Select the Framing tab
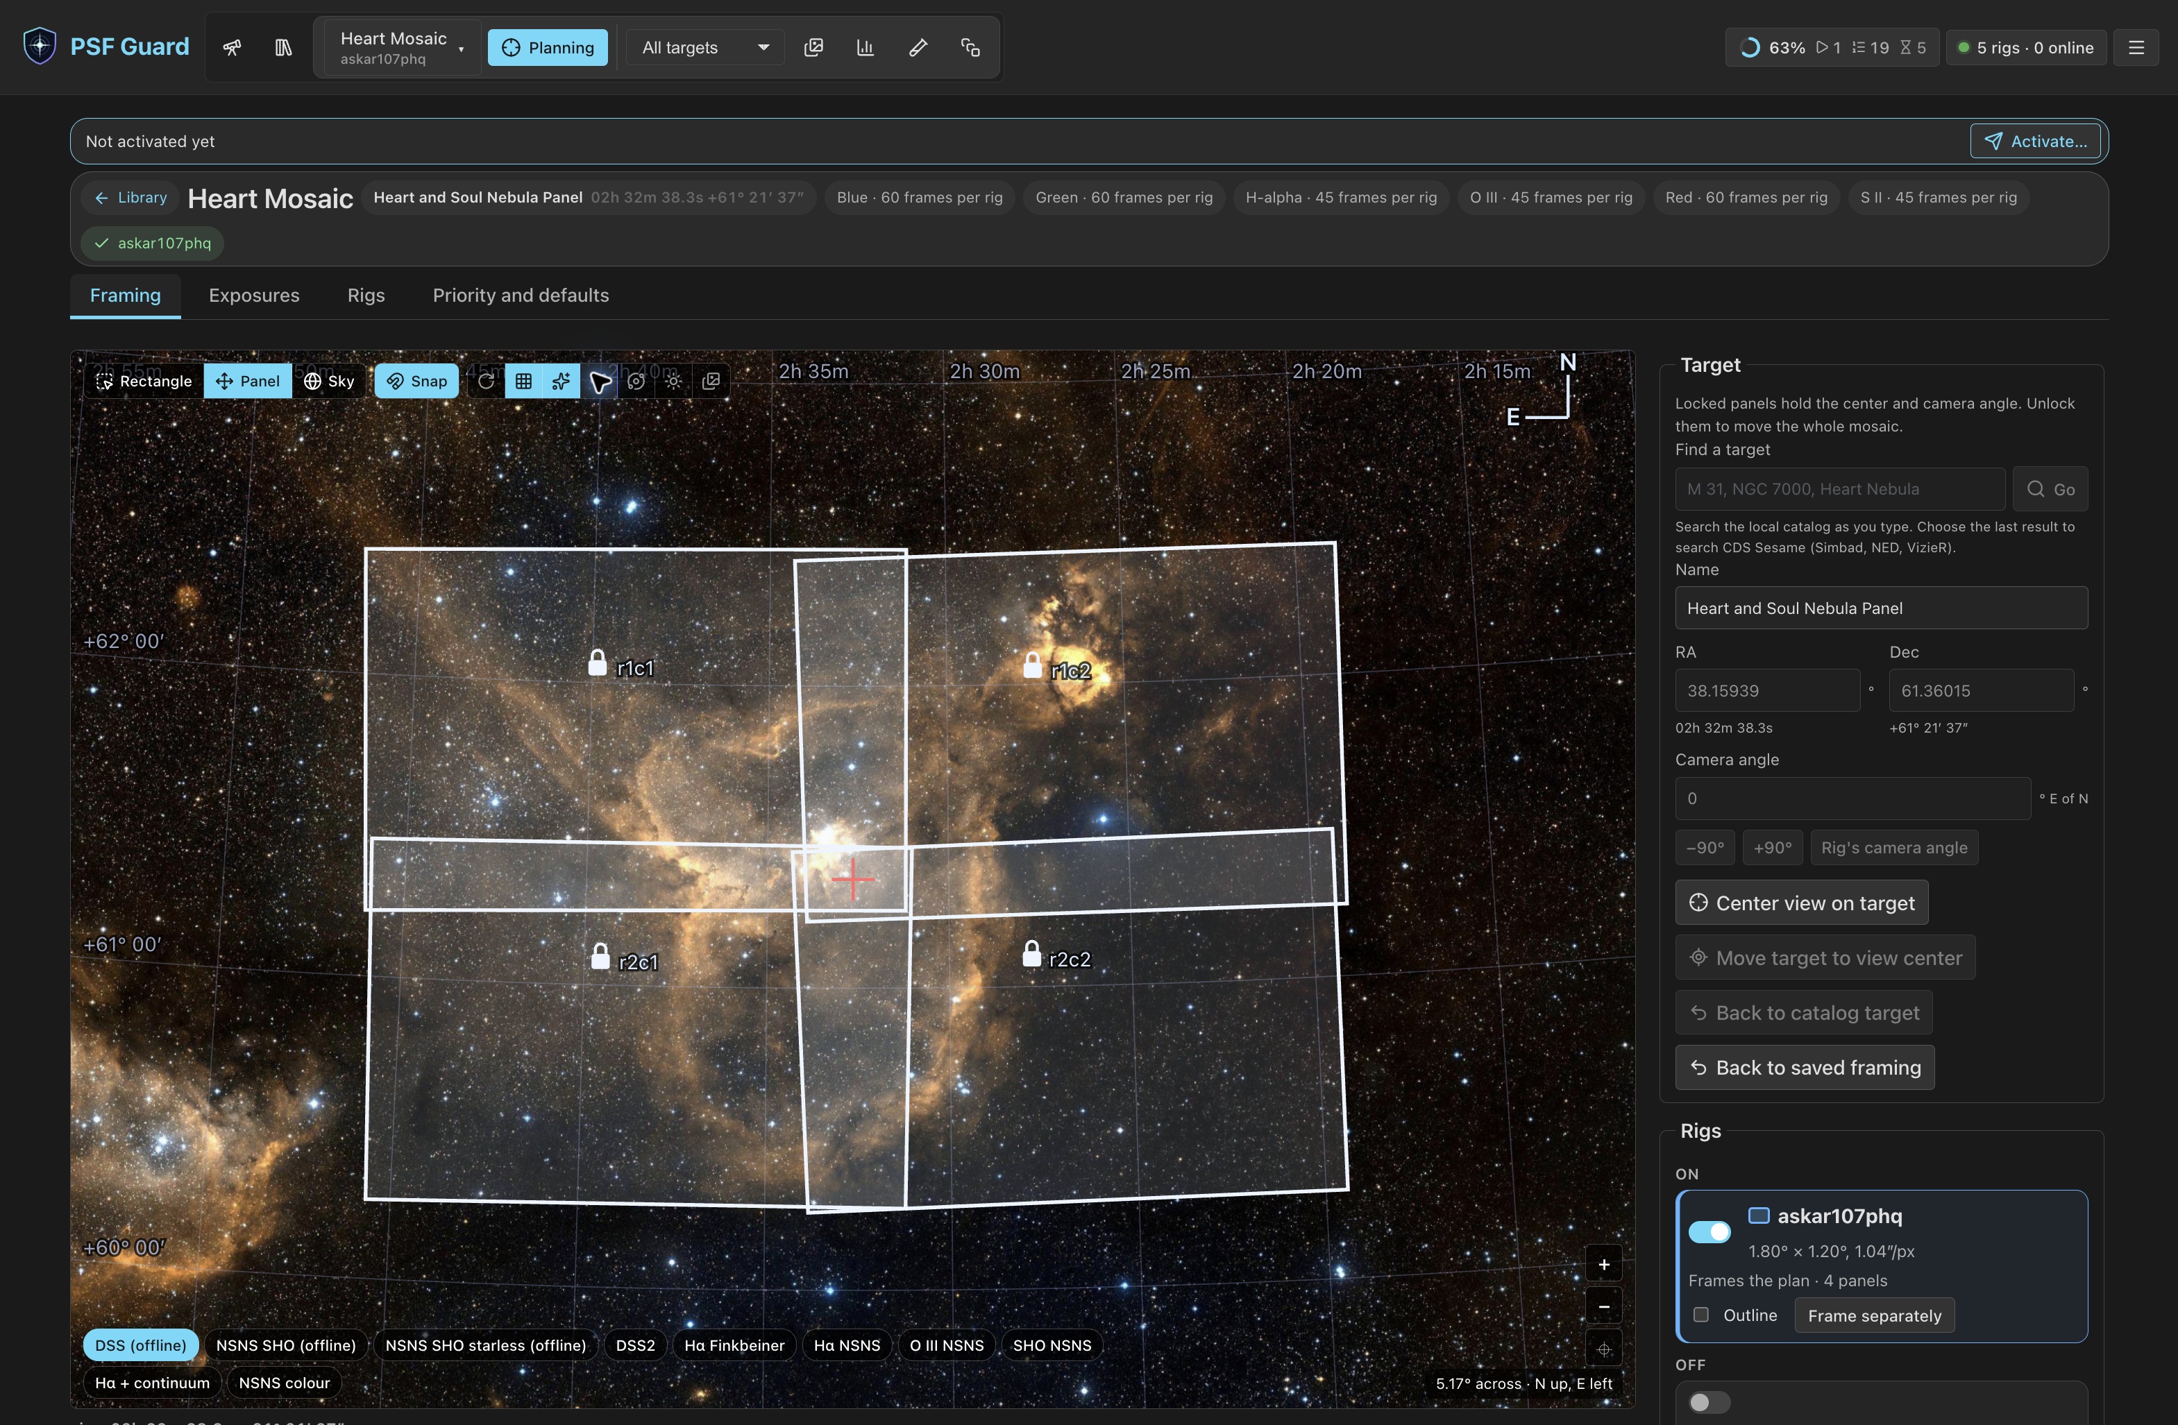Image resolution: width=2178 pixels, height=1425 pixels. 126,296
